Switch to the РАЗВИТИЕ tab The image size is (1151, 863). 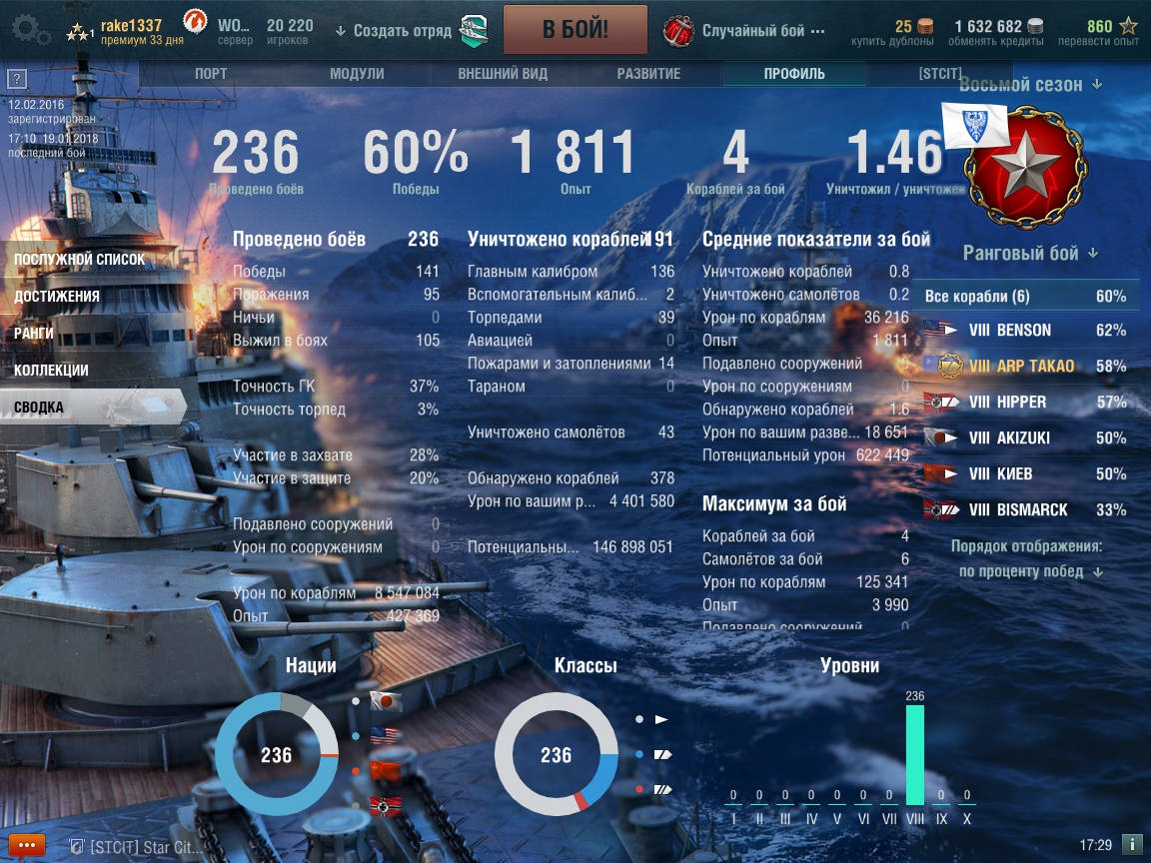point(648,73)
